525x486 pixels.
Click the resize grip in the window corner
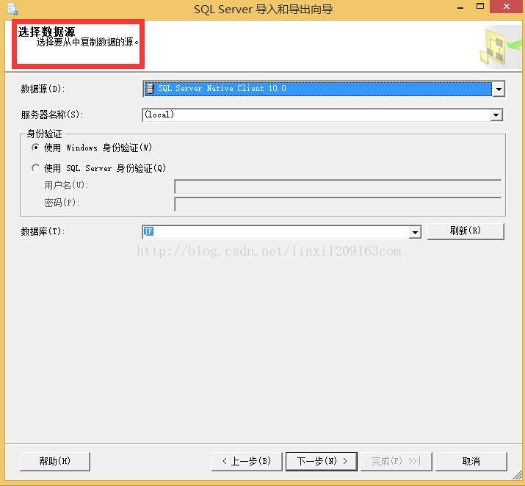[x=518, y=475]
